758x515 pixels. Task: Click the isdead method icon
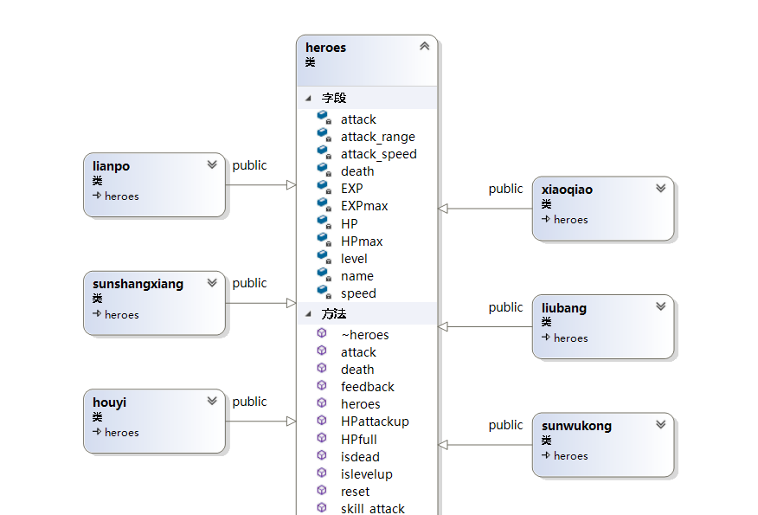point(322,455)
